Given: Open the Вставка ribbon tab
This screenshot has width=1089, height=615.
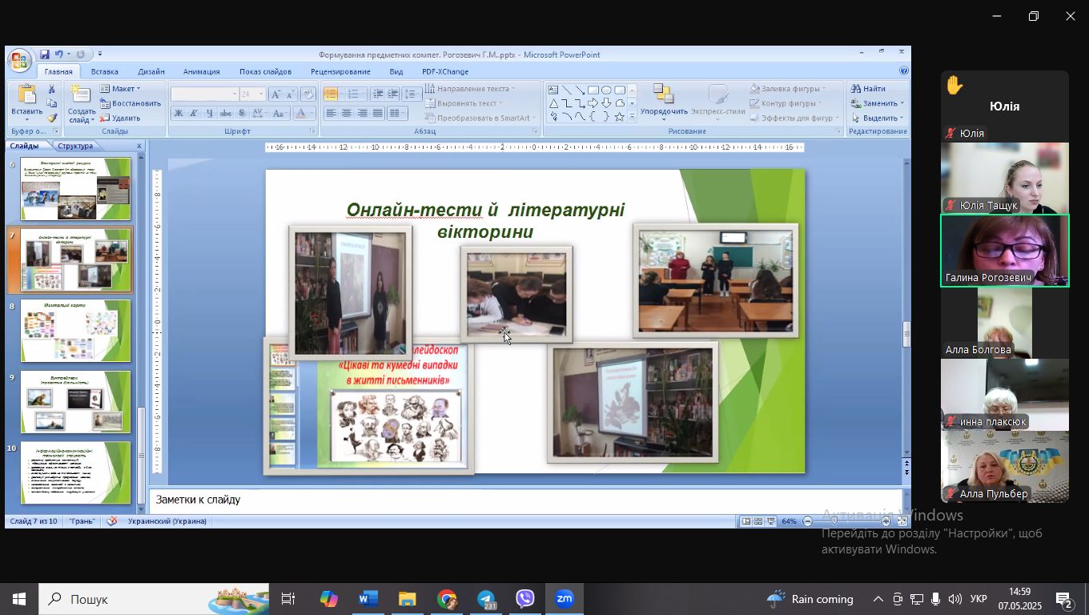Looking at the screenshot, I should click(104, 71).
